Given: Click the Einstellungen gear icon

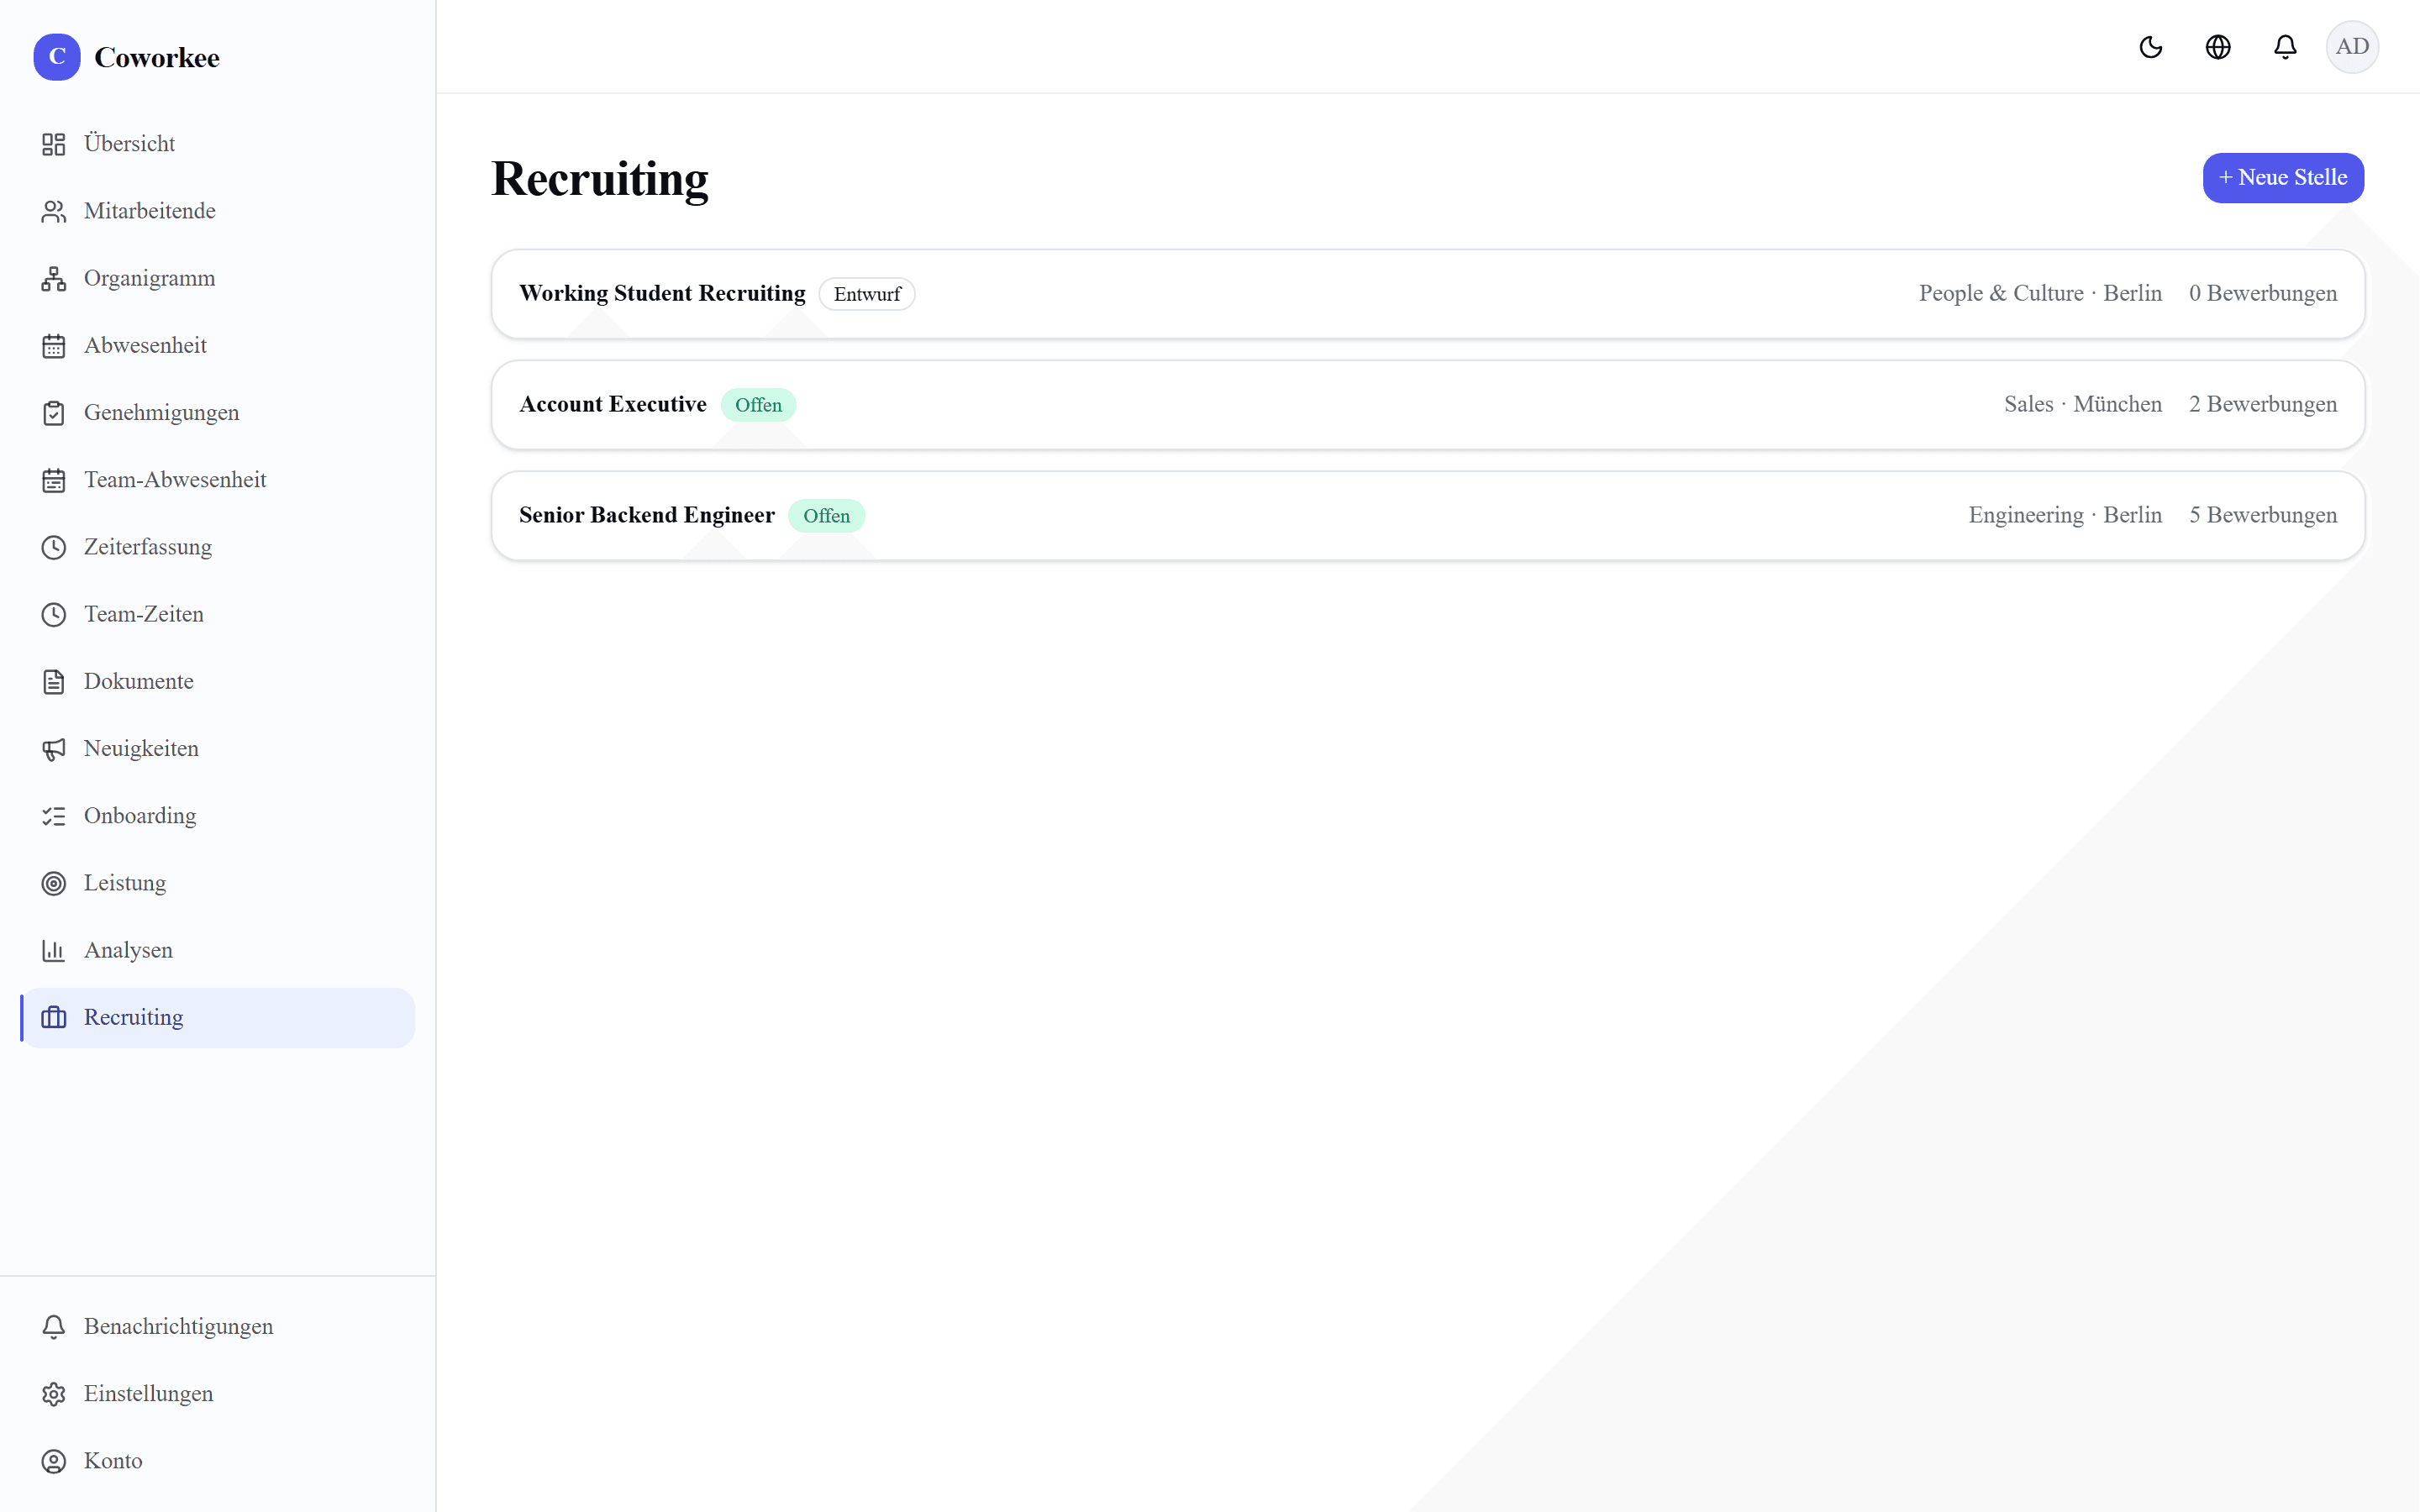Looking at the screenshot, I should pos(54,1393).
